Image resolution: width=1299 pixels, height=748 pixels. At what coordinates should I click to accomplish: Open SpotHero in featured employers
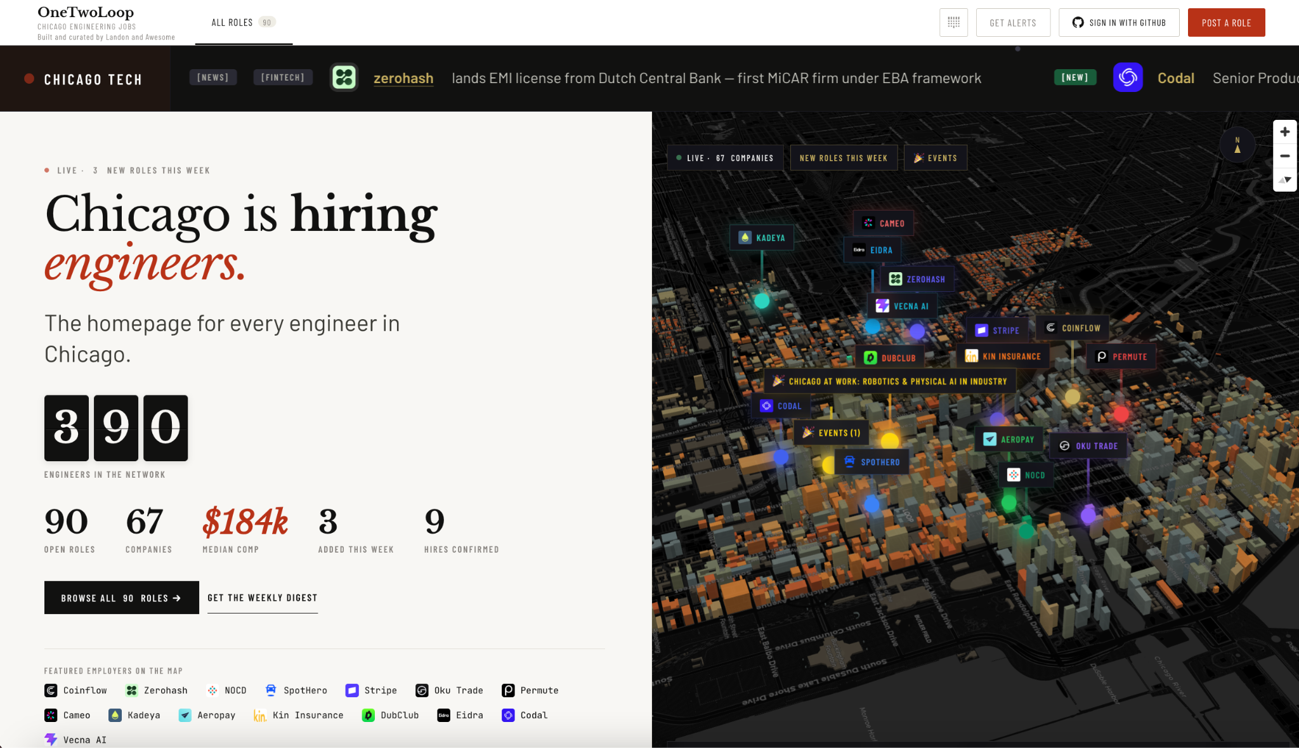(x=296, y=690)
